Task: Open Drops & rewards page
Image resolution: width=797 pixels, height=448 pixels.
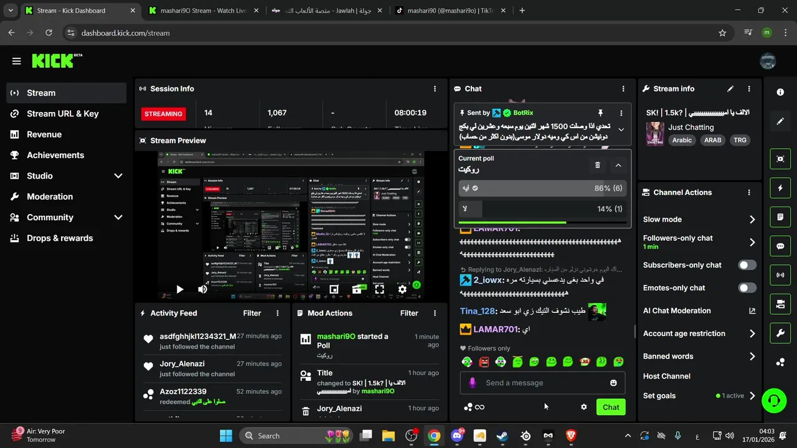Action: (66, 238)
